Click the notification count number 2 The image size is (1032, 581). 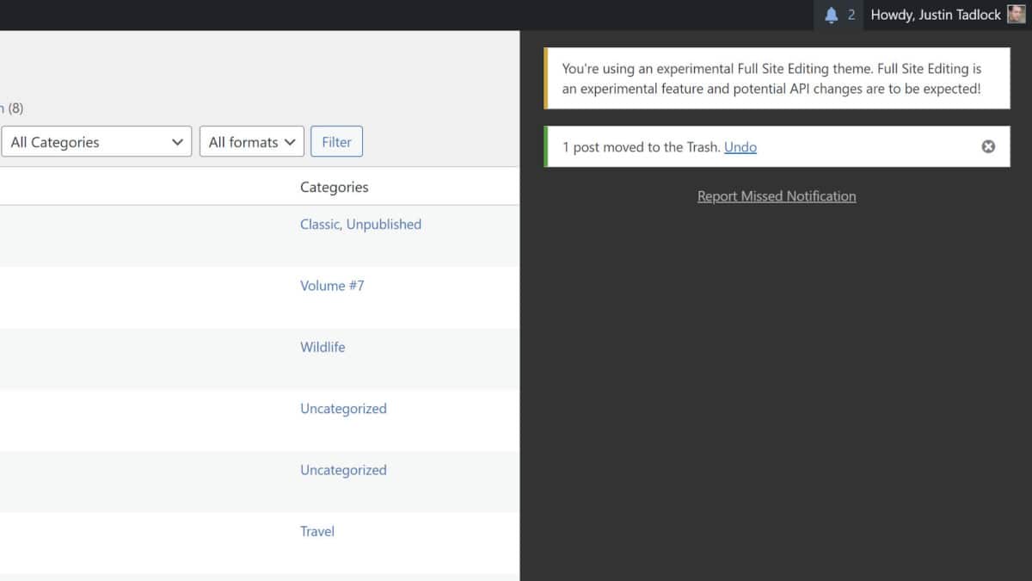[851, 15]
